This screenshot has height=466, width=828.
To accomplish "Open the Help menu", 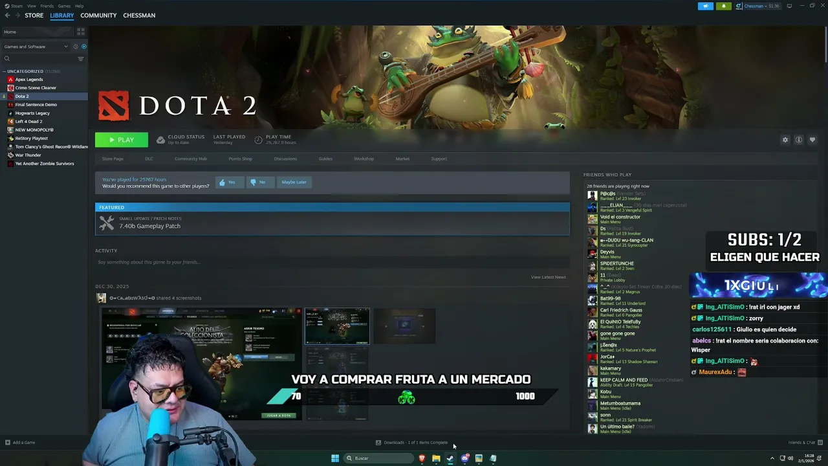I will [79, 6].
